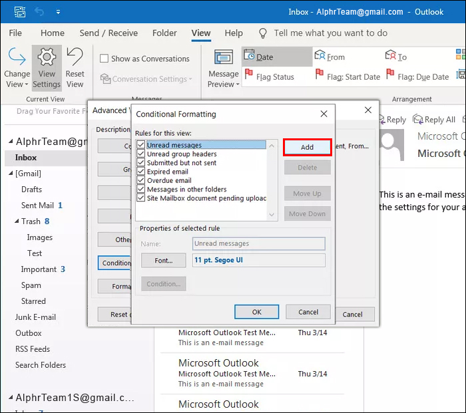Arrange messages by Date
Image resolution: width=466 pixels, height=413 pixels.
(276, 57)
